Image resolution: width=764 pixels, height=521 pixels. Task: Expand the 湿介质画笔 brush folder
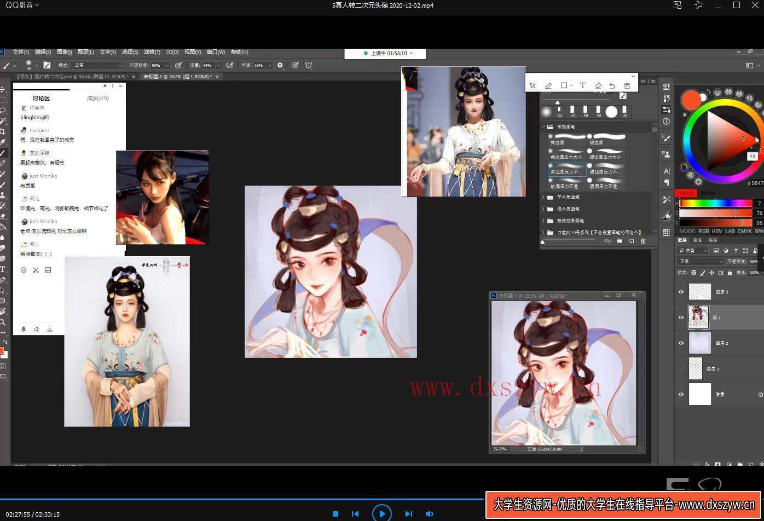coord(543,209)
